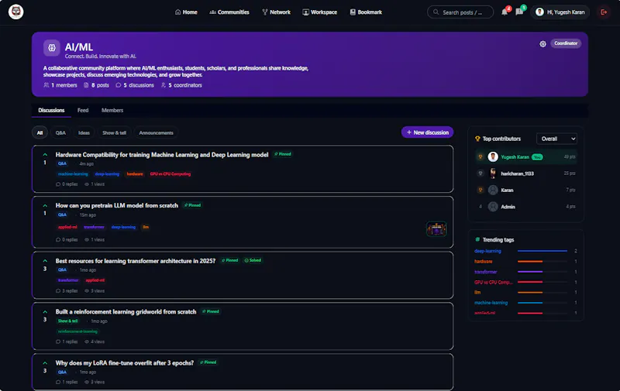Click the Solved badge on transformer post
620x391 pixels.
click(x=253, y=260)
